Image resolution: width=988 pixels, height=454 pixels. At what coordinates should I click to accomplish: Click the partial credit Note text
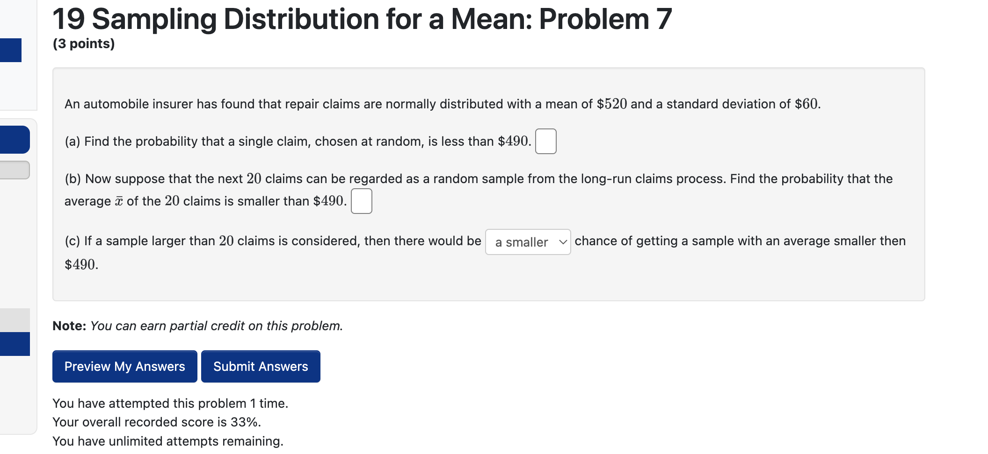198,326
